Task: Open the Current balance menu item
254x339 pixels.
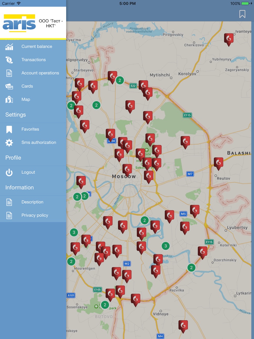Action: (x=33, y=47)
